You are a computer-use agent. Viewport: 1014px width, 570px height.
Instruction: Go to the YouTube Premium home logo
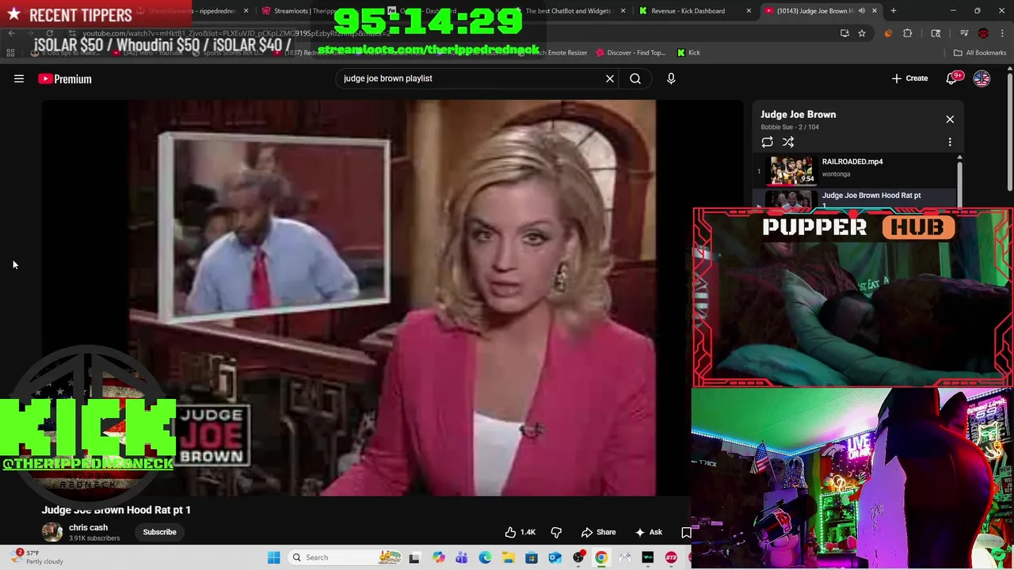[65, 78]
